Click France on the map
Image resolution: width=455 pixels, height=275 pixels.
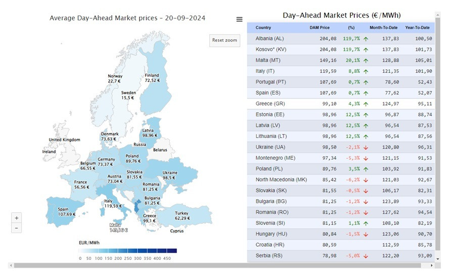click(x=81, y=185)
